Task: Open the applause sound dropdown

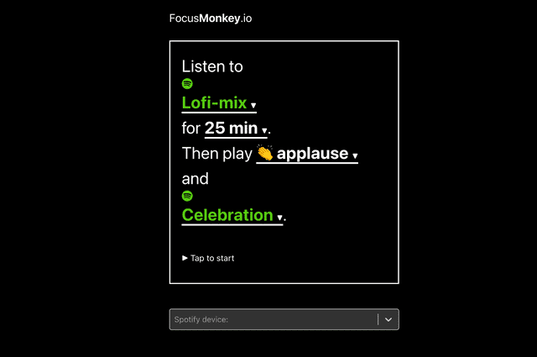Action: tap(307, 154)
